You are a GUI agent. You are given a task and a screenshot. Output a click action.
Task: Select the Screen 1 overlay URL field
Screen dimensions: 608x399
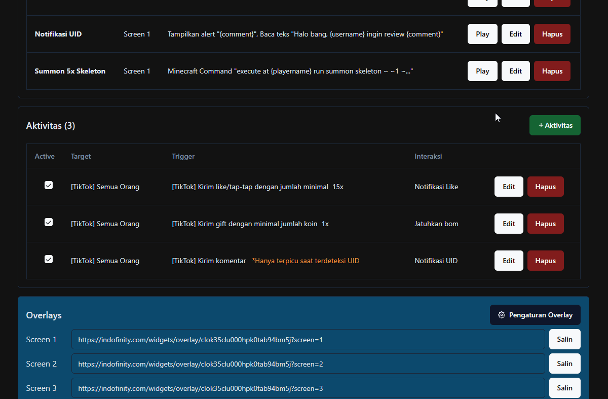click(x=308, y=339)
